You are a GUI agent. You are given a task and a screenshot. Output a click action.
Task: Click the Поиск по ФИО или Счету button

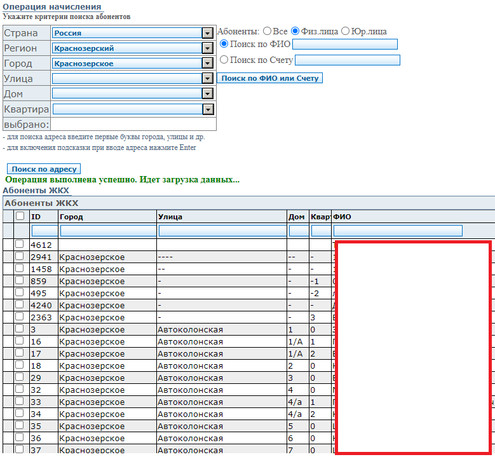(269, 78)
